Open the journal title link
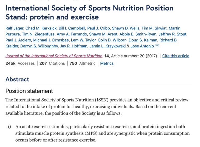200x147 pixels. (54, 56)
